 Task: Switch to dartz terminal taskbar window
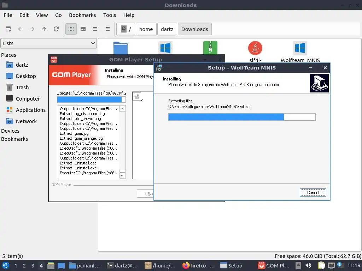[x=123, y=266]
